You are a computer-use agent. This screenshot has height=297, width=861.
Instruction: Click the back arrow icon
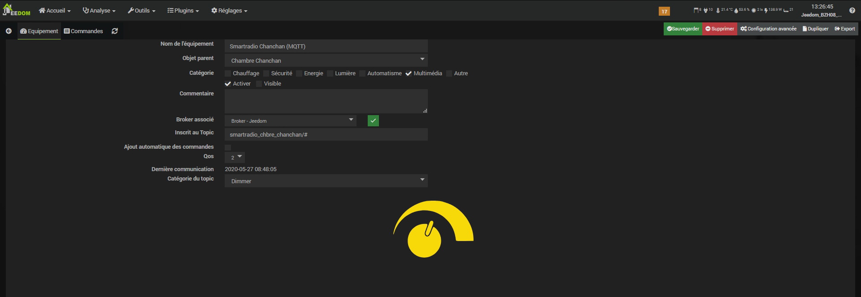[x=9, y=31]
